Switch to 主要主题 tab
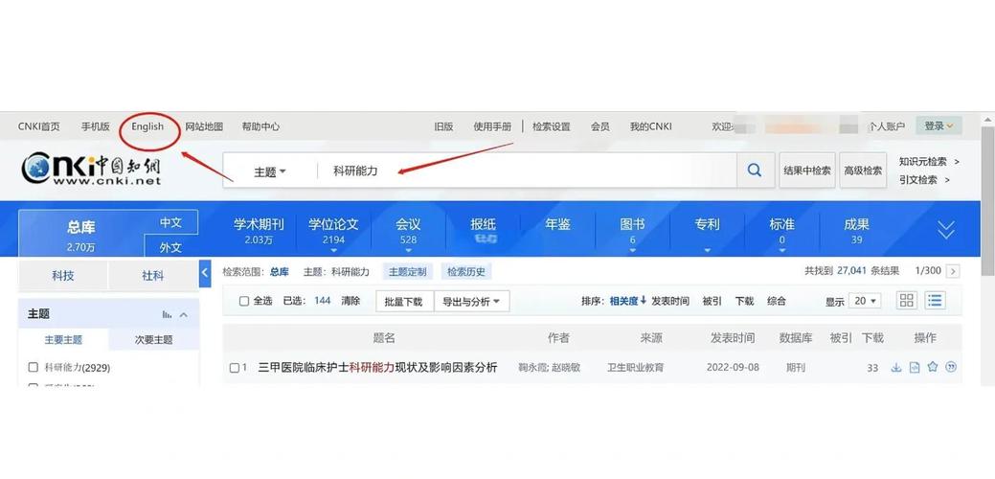The height and width of the screenshot is (479, 995). (63, 339)
